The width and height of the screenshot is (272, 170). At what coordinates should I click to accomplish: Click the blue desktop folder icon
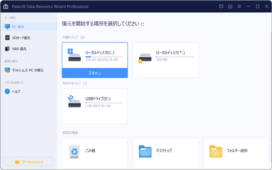click(145, 151)
